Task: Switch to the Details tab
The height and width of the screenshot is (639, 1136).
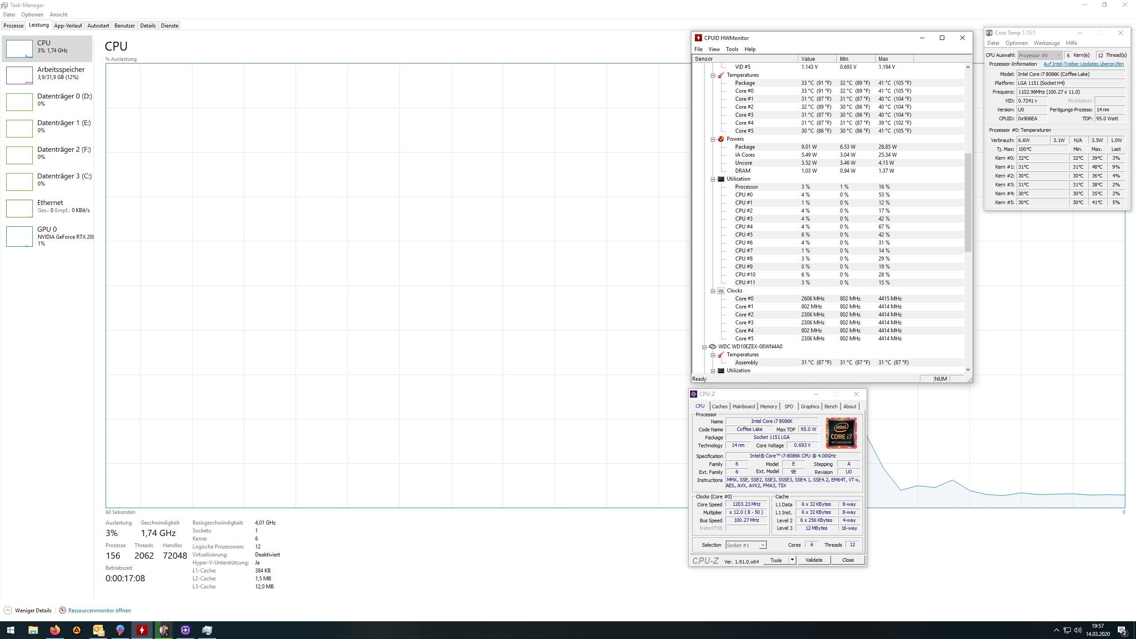Action: click(x=148, y=26)
